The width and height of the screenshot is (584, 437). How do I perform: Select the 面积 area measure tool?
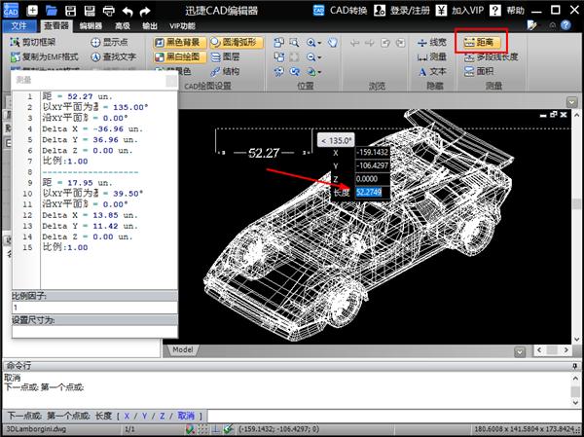point(480,71)
